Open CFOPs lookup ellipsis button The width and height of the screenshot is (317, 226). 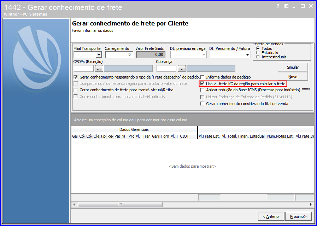99,69
